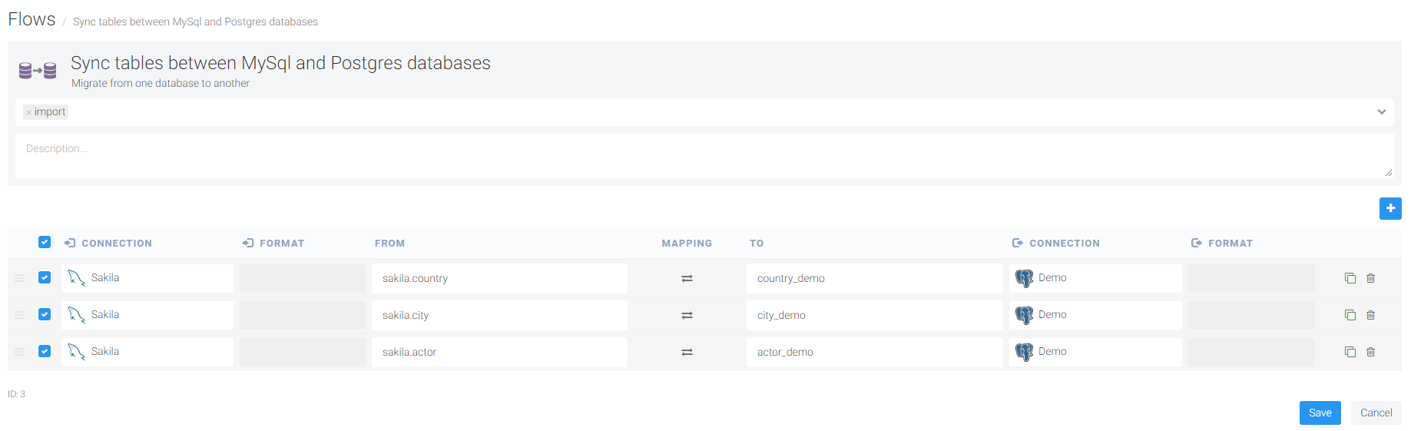Expand the tags dropdown arrow
The width and height of the screenshot is (1411, 431).
(1381, 112)
